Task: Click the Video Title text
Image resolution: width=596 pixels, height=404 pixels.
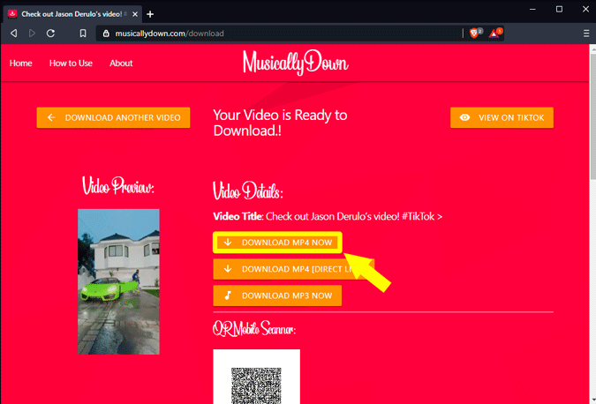Action: pyautogui.click(x=328, y=216)
